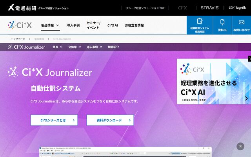
Task: Close the Ci*X AI banner with X
Action: [249, 58]
